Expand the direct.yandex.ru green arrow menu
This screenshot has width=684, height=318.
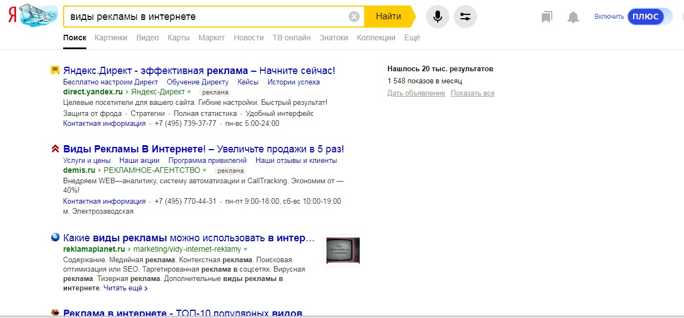[x=189, y=92]
